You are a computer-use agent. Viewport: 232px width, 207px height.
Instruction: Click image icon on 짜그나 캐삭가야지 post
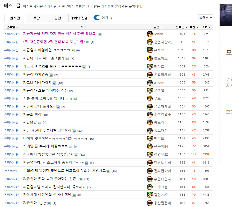54,83
